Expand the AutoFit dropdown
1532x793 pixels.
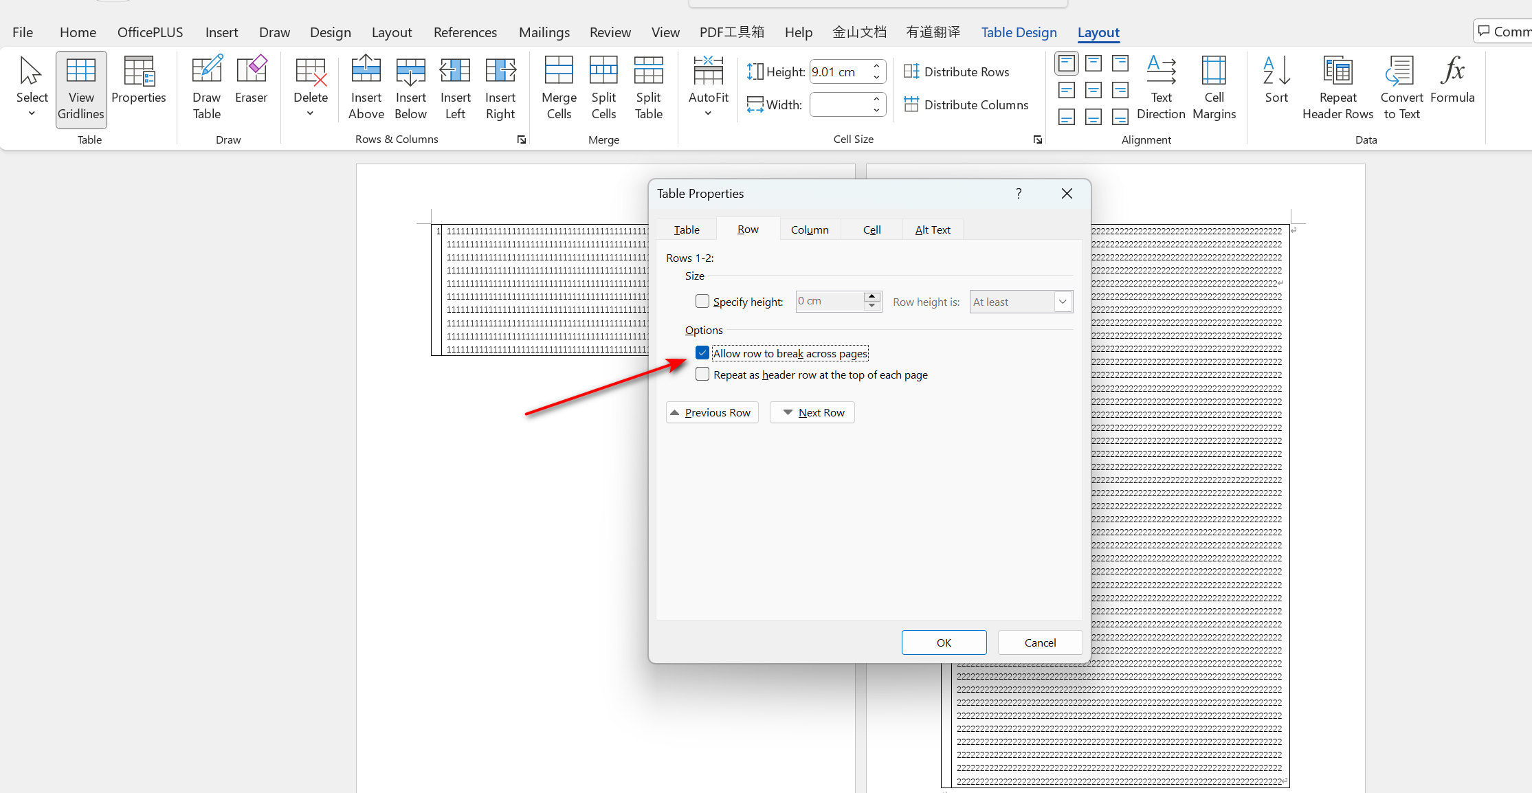click(x=708, y=113)
